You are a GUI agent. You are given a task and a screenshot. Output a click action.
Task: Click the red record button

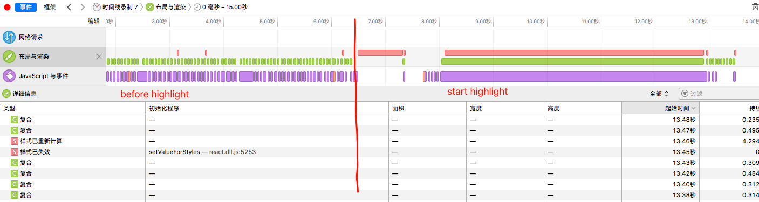coord(7,7)
